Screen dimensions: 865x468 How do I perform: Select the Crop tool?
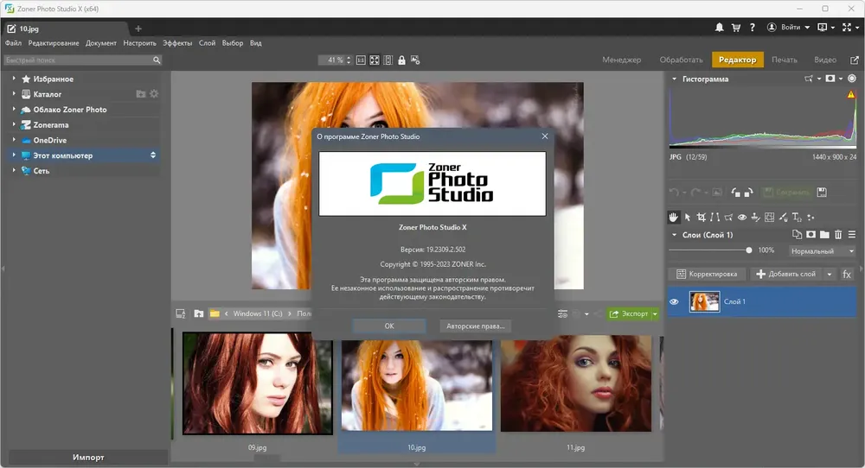[x=702, y=217]
